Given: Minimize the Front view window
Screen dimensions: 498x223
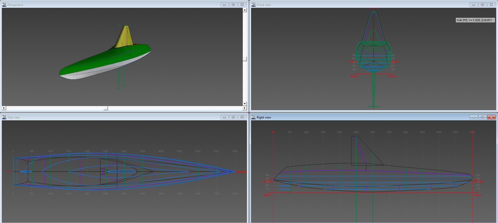Looking at the screenshot, I should [x=474, y=5].
